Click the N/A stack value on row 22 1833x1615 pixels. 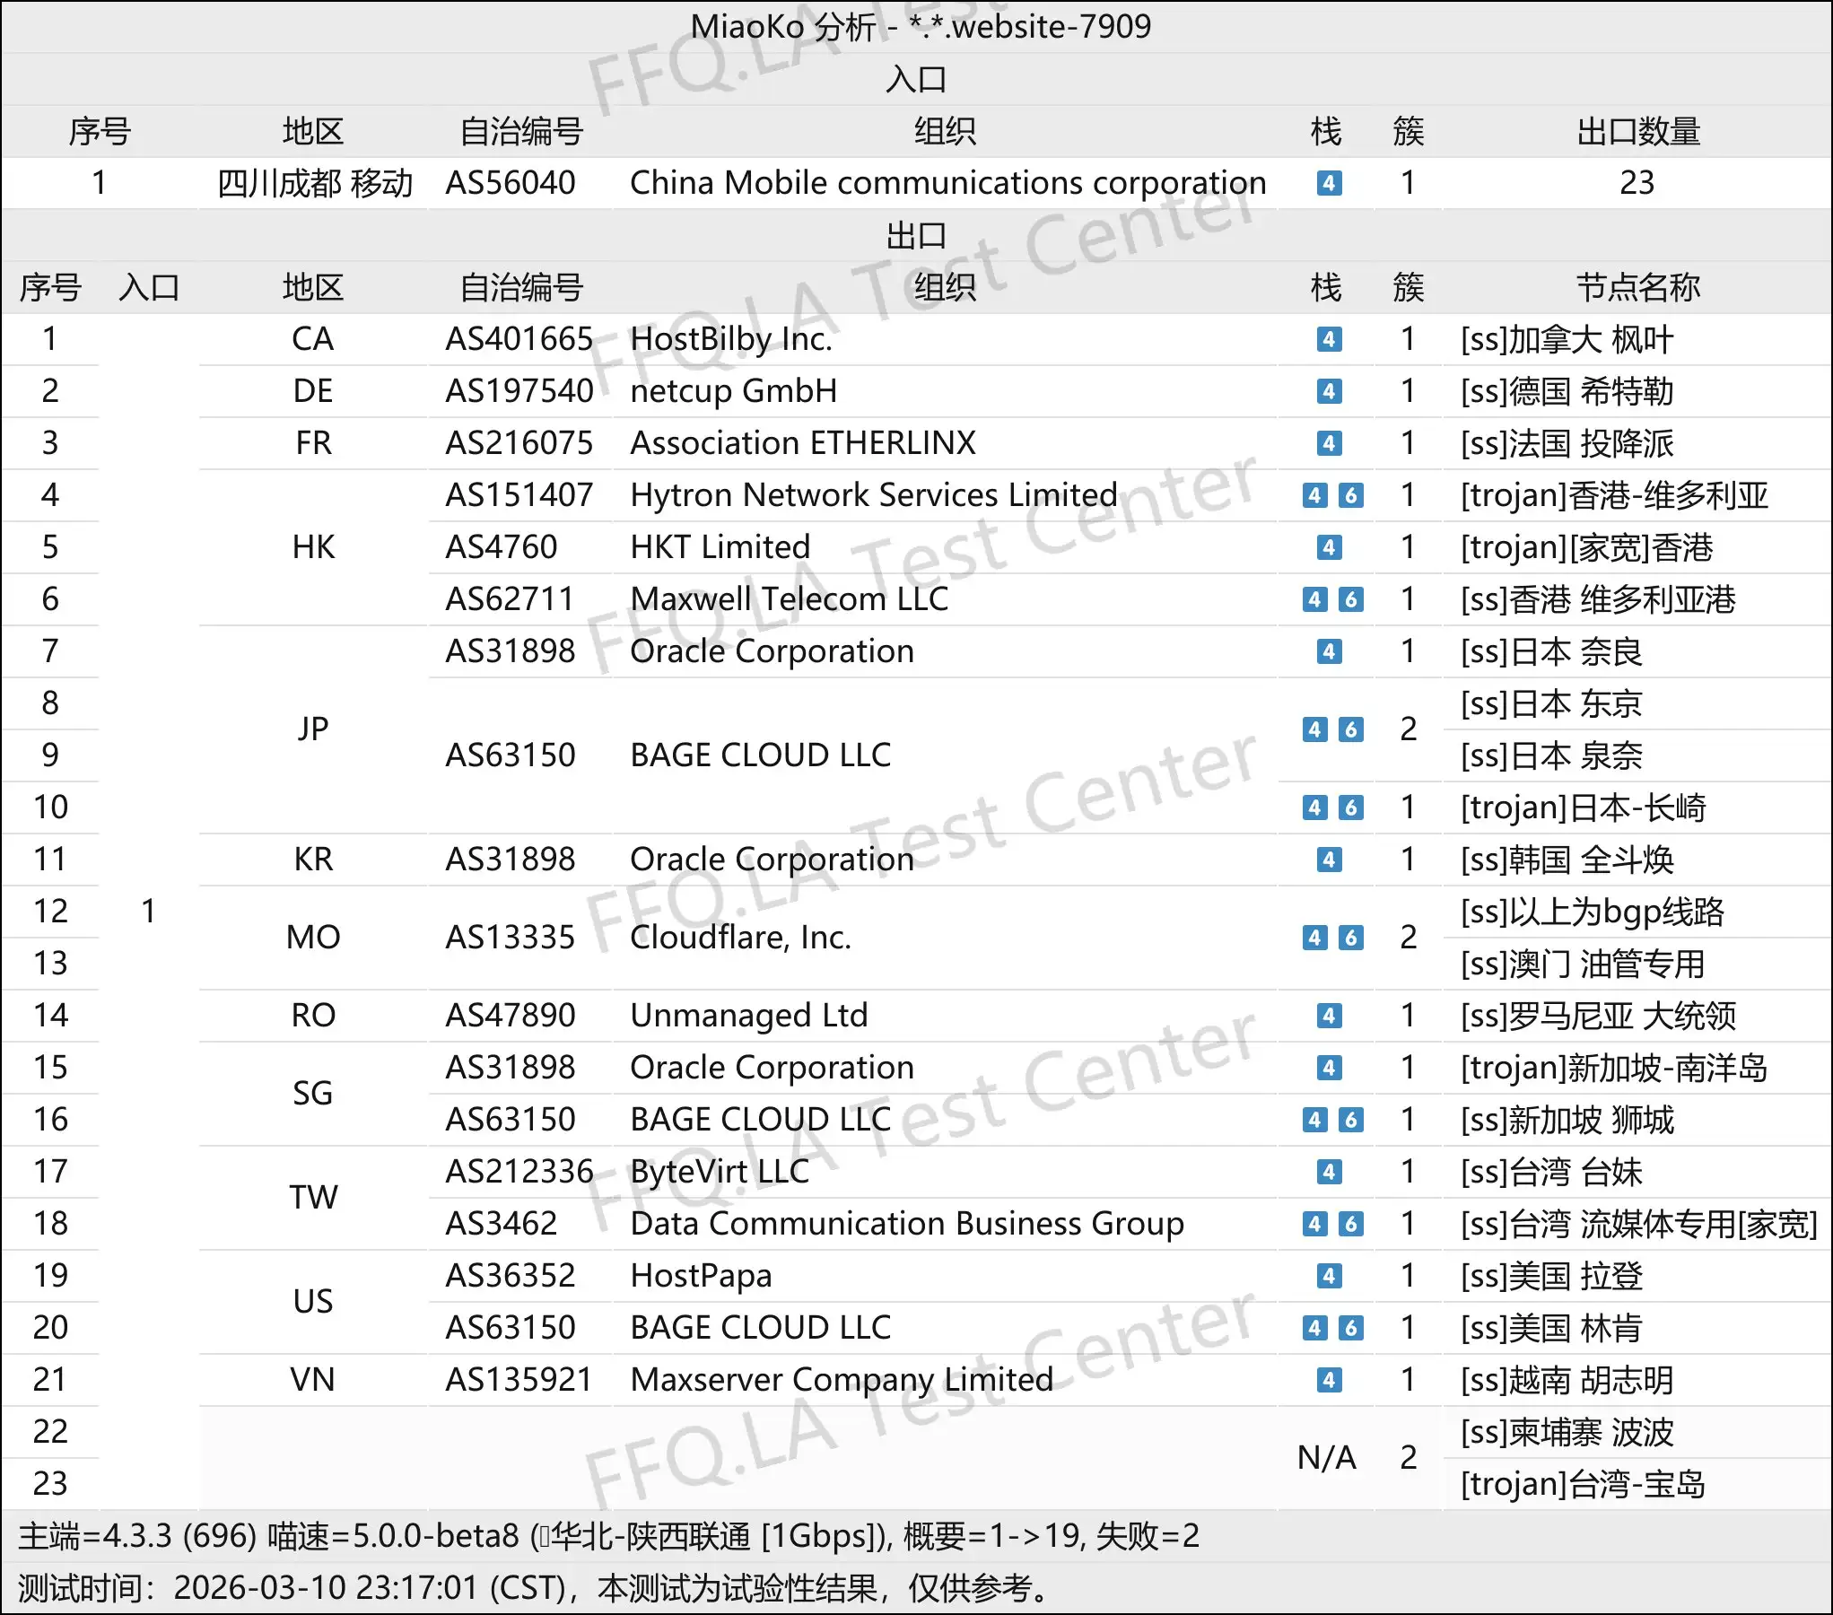click(1326, 1459)
